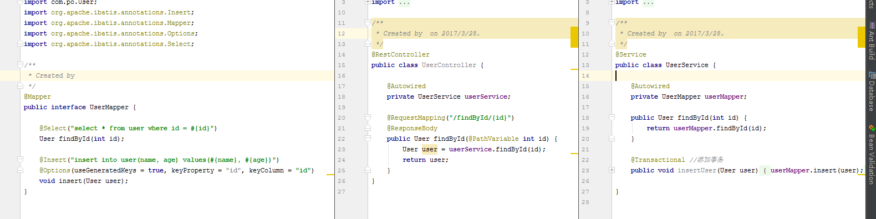Screen dimensions: 876x219
Task: Click the highlighted 'user' variable in UserController
Action: tap(430, 149)
